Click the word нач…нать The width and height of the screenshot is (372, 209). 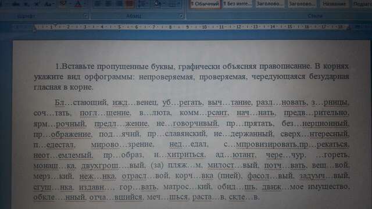click(256, 113)
